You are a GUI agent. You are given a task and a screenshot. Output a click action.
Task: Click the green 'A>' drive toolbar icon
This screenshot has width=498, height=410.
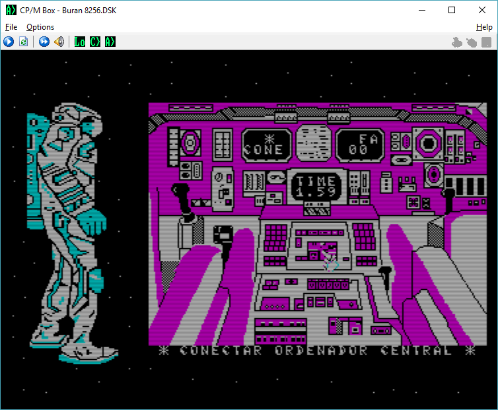click(110, 42)
